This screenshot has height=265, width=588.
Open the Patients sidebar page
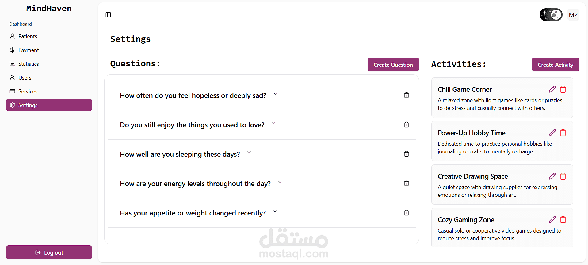click(x=28, y=36)
